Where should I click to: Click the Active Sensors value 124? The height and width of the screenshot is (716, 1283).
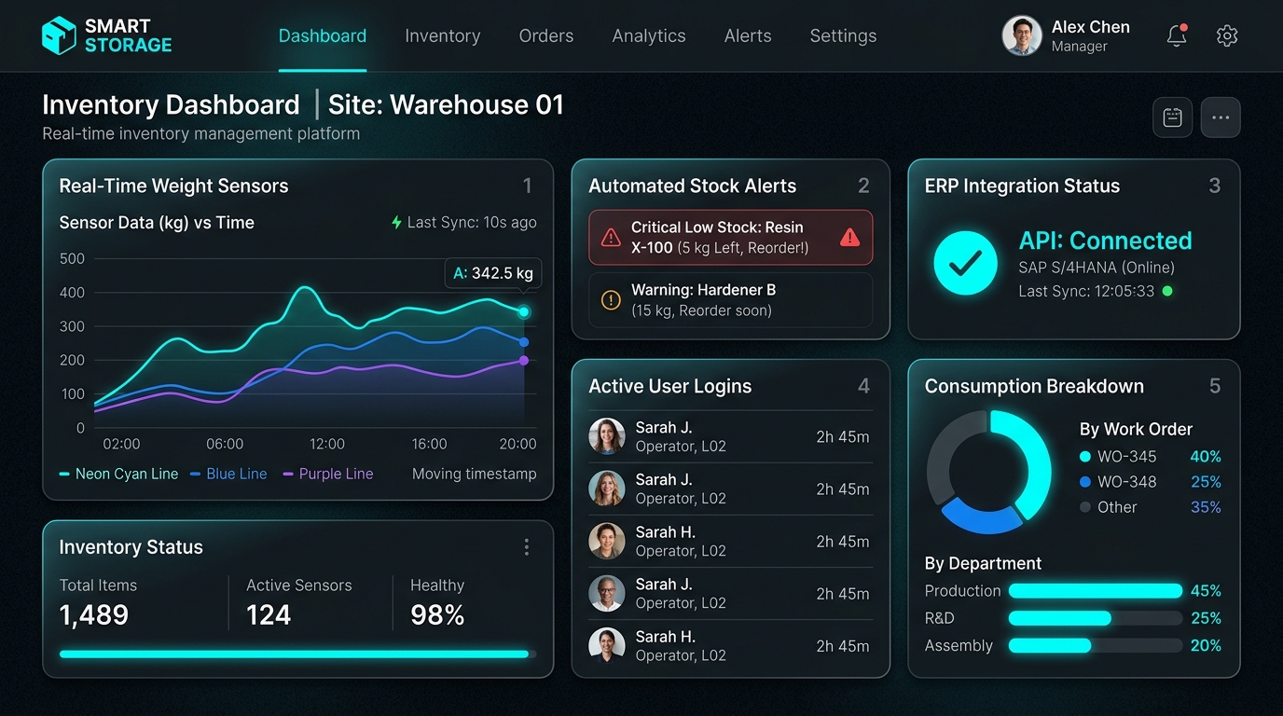tap(269, 615)
